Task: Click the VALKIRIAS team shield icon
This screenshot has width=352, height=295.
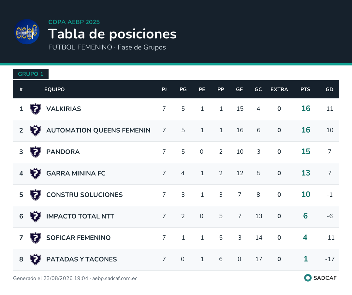Action: (x=36, y=109)
